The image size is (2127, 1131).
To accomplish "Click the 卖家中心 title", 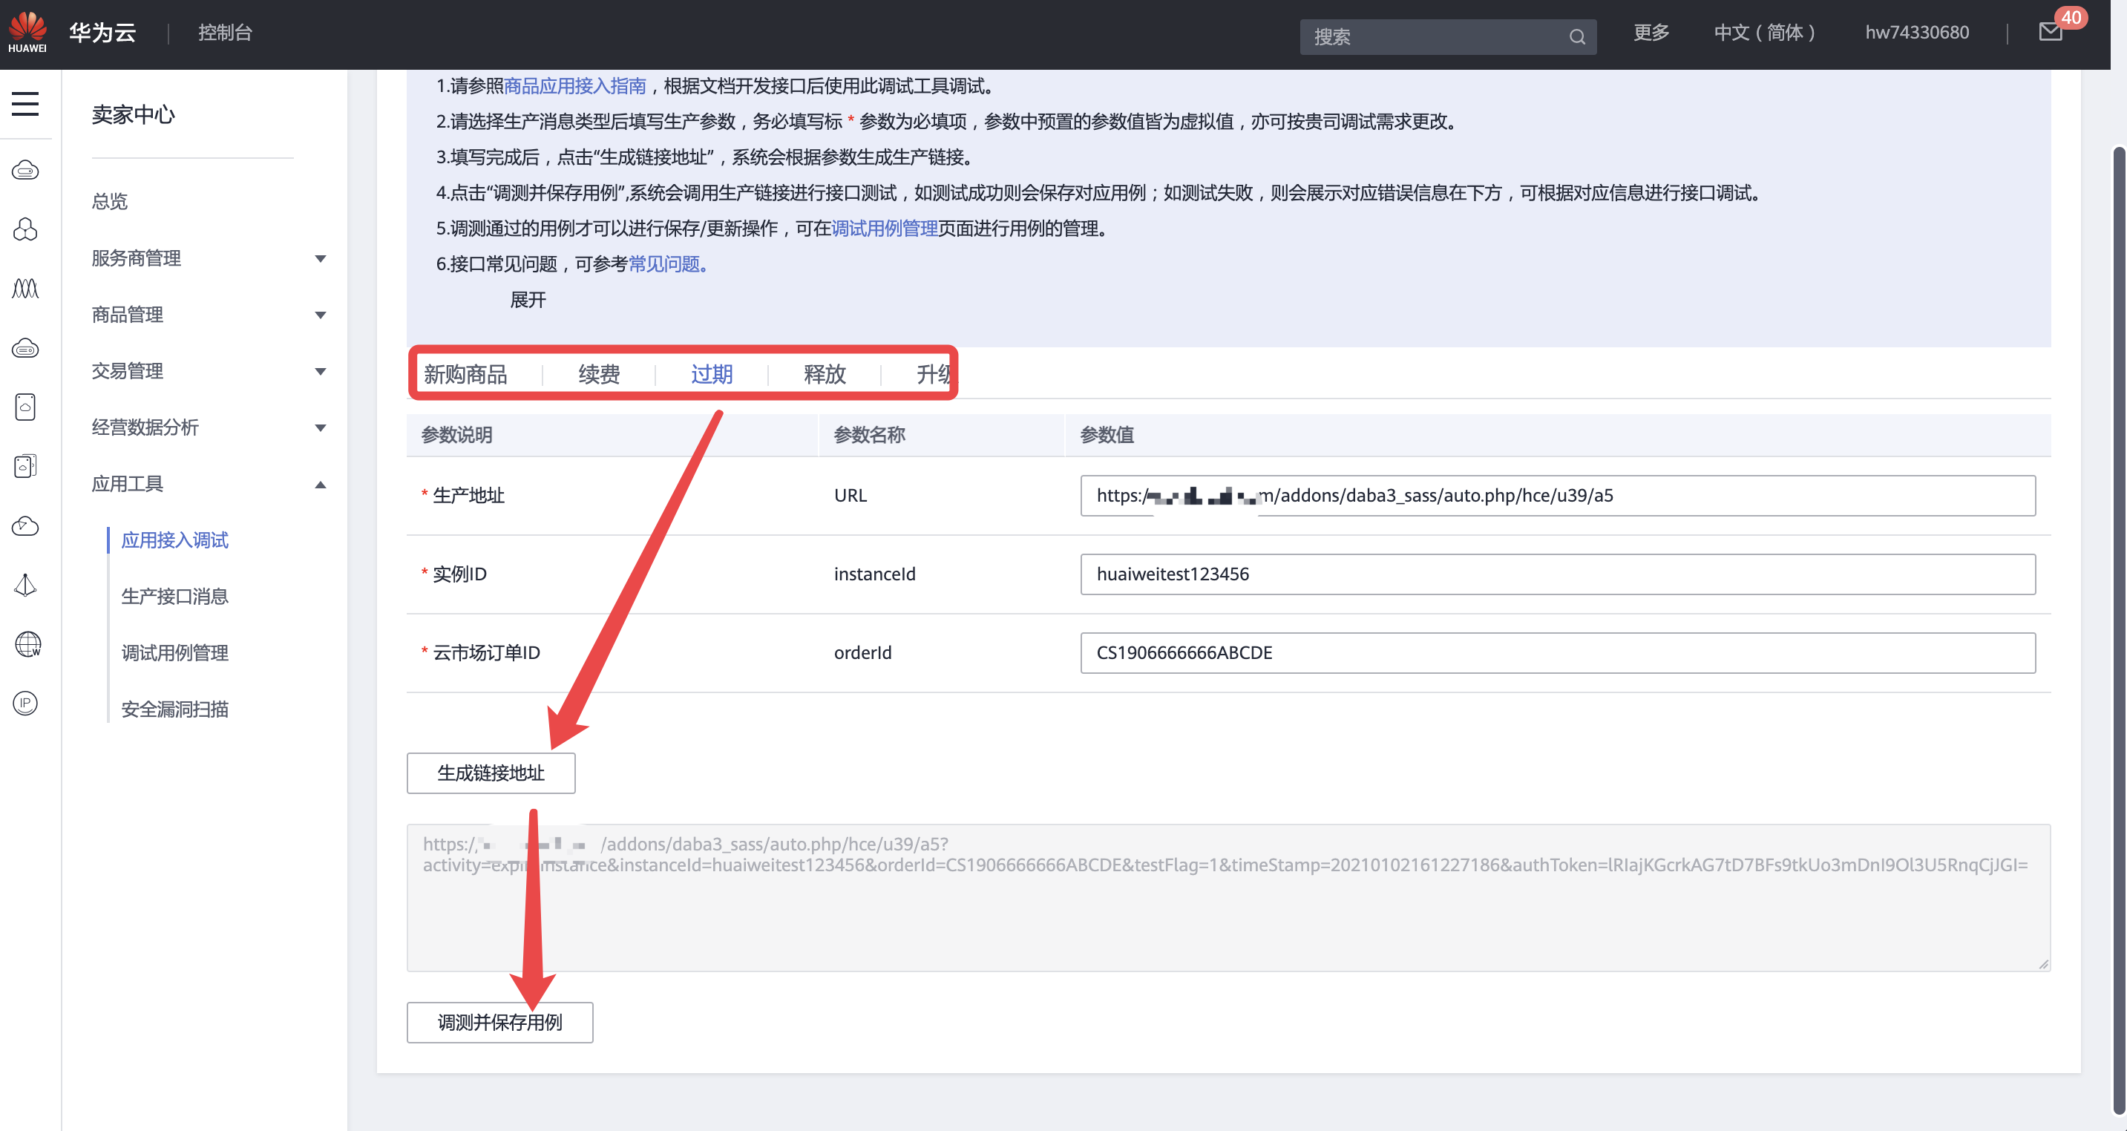I will pyautogui.click(x=133, y=115).
